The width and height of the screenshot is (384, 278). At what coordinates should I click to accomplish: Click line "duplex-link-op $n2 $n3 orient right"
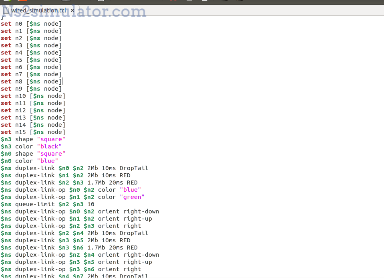click(71, 226)
